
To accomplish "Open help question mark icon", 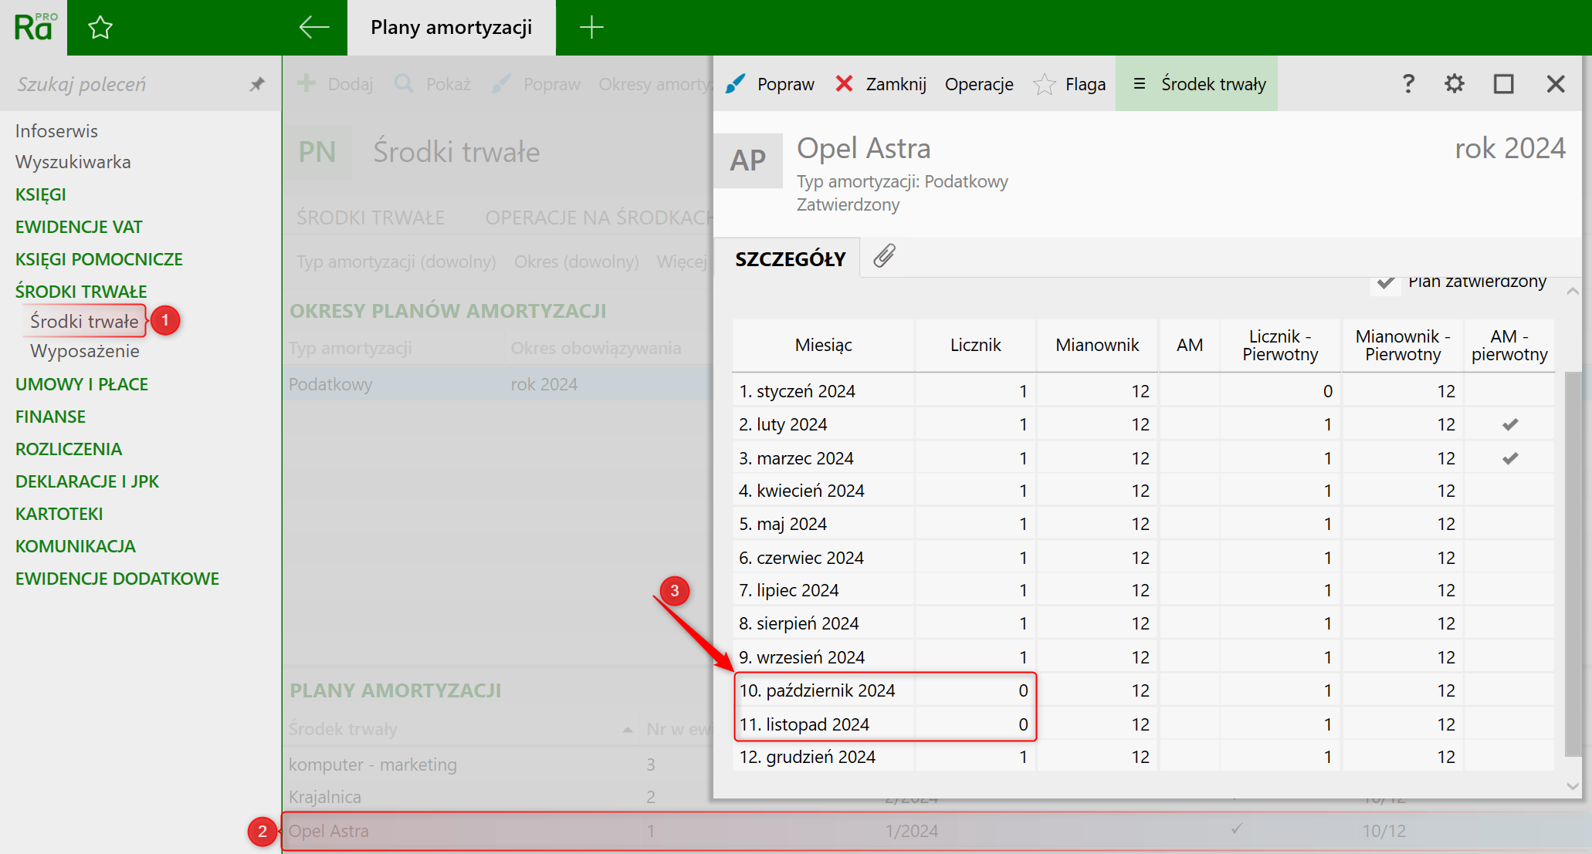I will coord(1408,83).
